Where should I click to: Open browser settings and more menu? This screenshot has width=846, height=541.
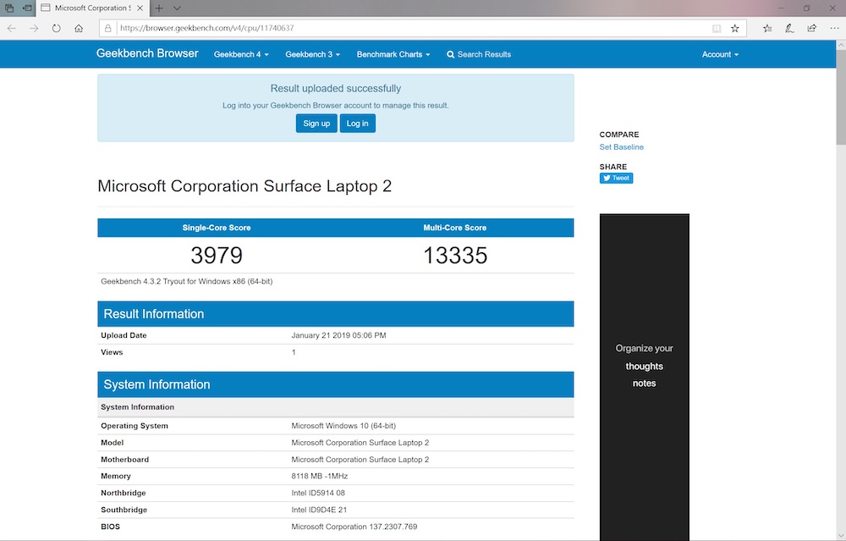pyautogui.click(x=833, y=28)
